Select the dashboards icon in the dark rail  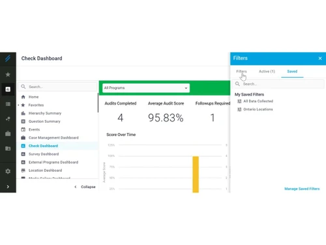pos(8,90)
